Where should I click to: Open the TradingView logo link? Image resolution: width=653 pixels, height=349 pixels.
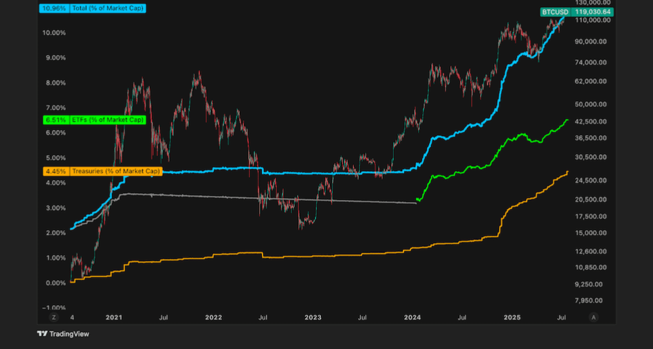(63, 334)
